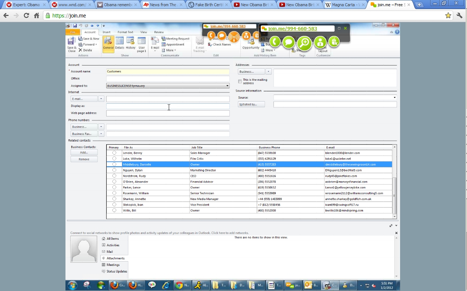This screenshot has width=467, height=291.
Task: Click Remove under Business Contacts
Action: (84, 159)
